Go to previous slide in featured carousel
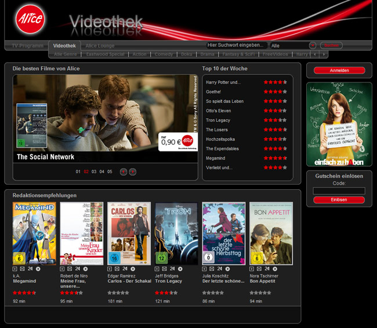Viewport: 377px width, 328px height. coord(124,172)
